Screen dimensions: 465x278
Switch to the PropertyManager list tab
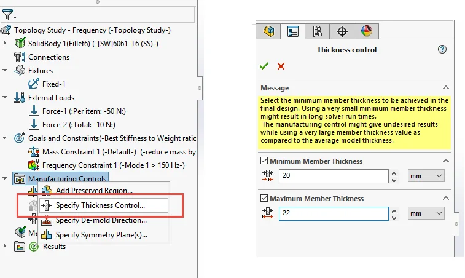point(293,31)
